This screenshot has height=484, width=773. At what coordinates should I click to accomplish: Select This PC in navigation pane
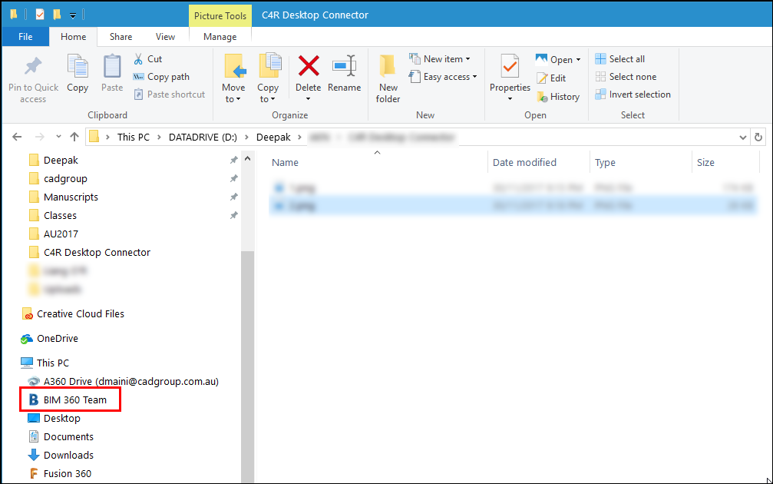tap(45, 363)
